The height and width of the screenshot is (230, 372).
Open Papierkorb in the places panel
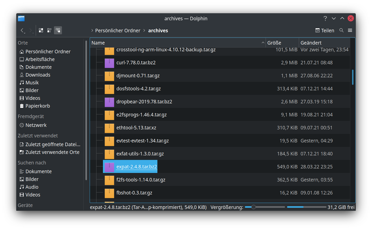37,106
